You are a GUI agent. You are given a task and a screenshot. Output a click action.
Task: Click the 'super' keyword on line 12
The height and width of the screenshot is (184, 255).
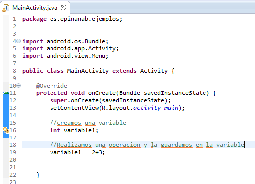click(x=58, y=101)
